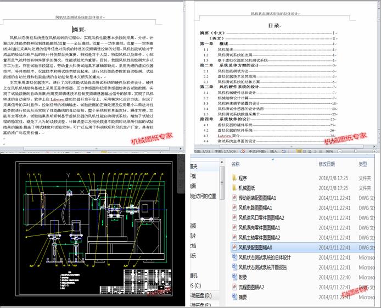Select DWG icon of 风机装配图图幅A0

234,247
